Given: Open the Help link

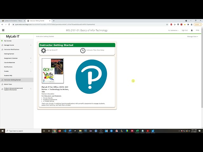Looking at the screenshot, I should tap(197, 30).
